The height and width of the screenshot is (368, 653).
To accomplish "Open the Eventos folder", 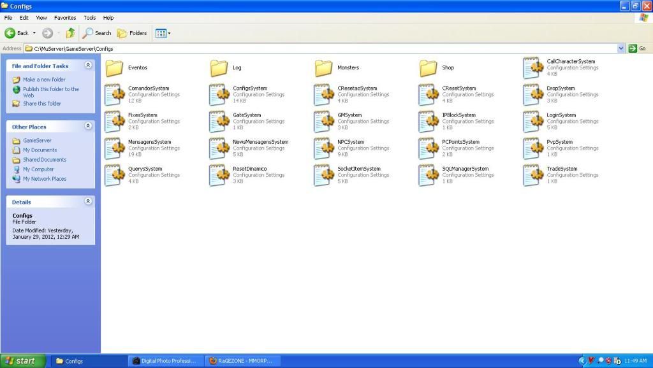I will tap(114, 67).
